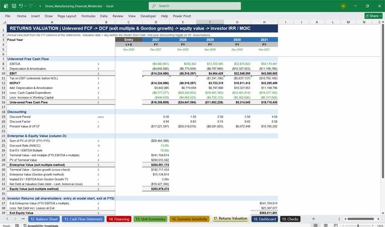Screen dimensions: 385x227
Task: Switch to 15. Unit Economics tab
Action: [x=150, y=219]
